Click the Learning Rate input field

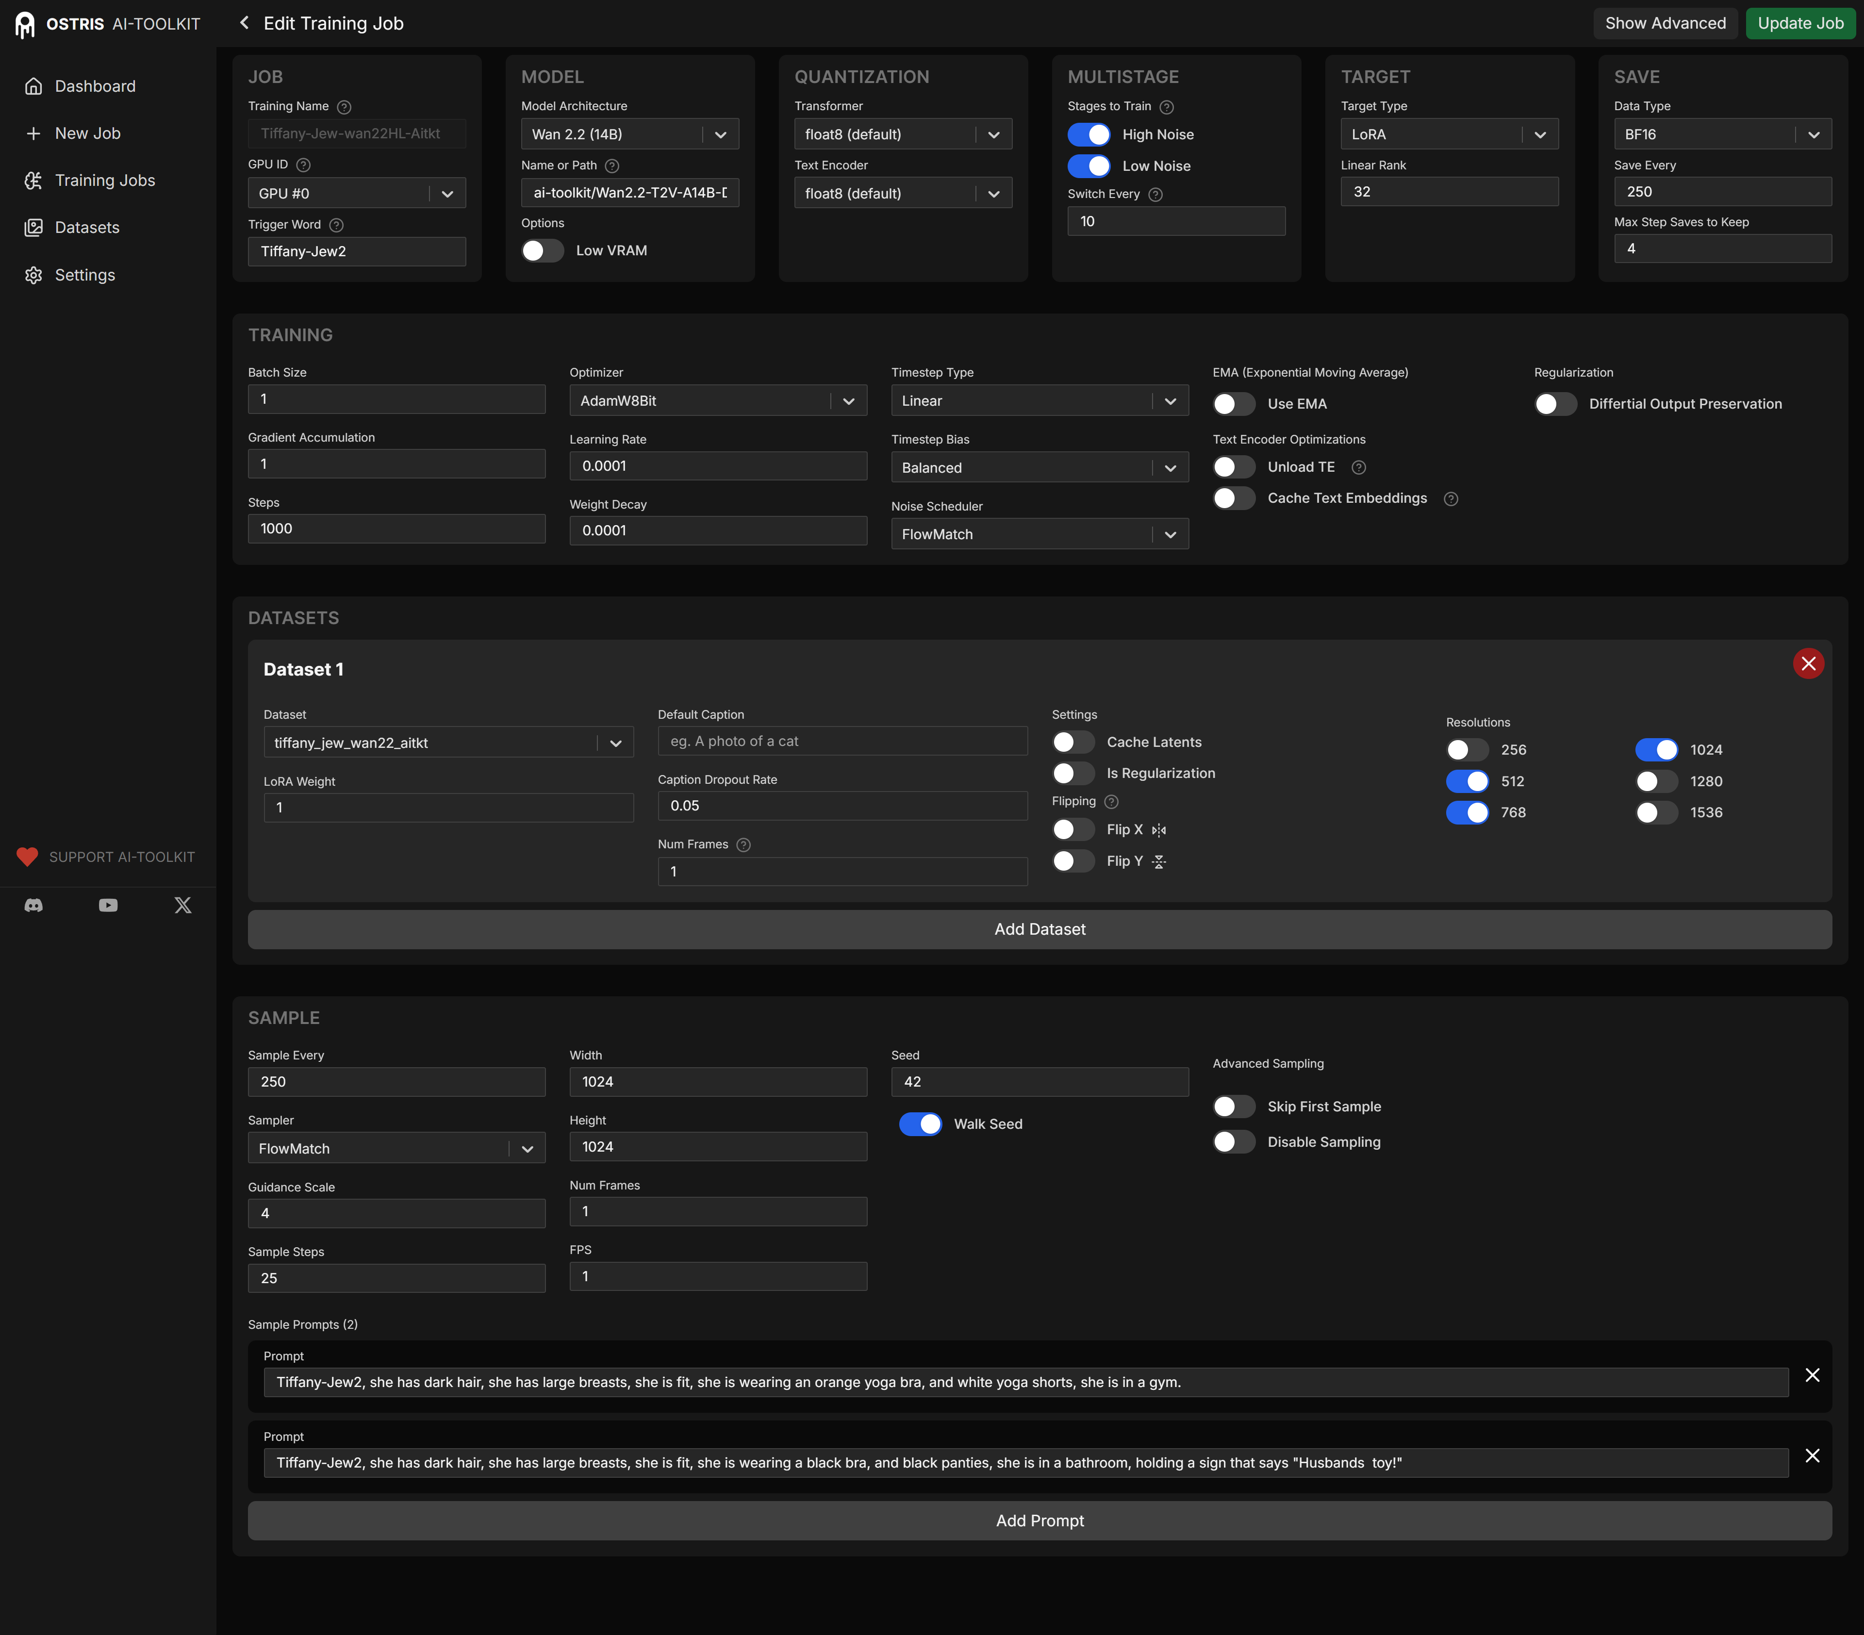click(x=718, y=466)
